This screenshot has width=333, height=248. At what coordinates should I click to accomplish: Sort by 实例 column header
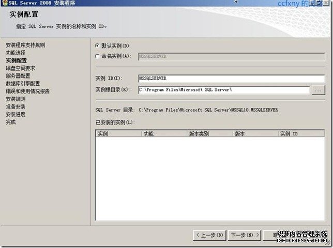point(118,134)
